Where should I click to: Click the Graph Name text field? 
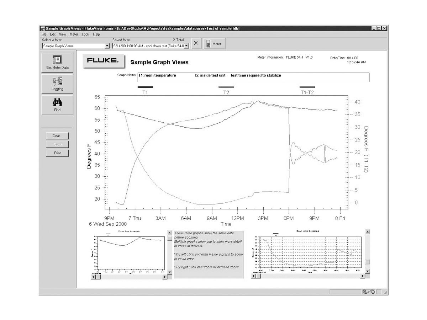(x=253, y=78)
